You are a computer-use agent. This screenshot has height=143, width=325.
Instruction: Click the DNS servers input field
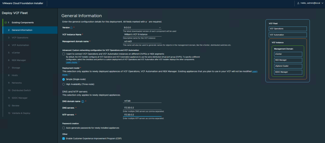pyautogui.click(x=142, y=108)
